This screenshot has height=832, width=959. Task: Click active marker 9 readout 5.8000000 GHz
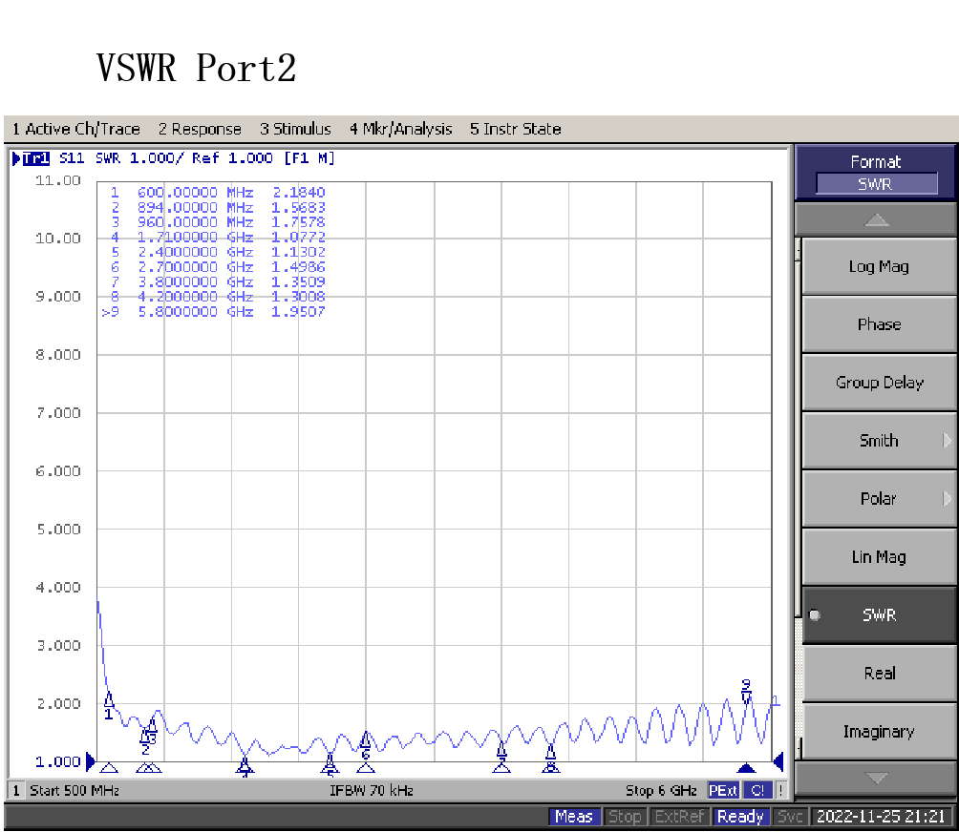pos(213,312)
